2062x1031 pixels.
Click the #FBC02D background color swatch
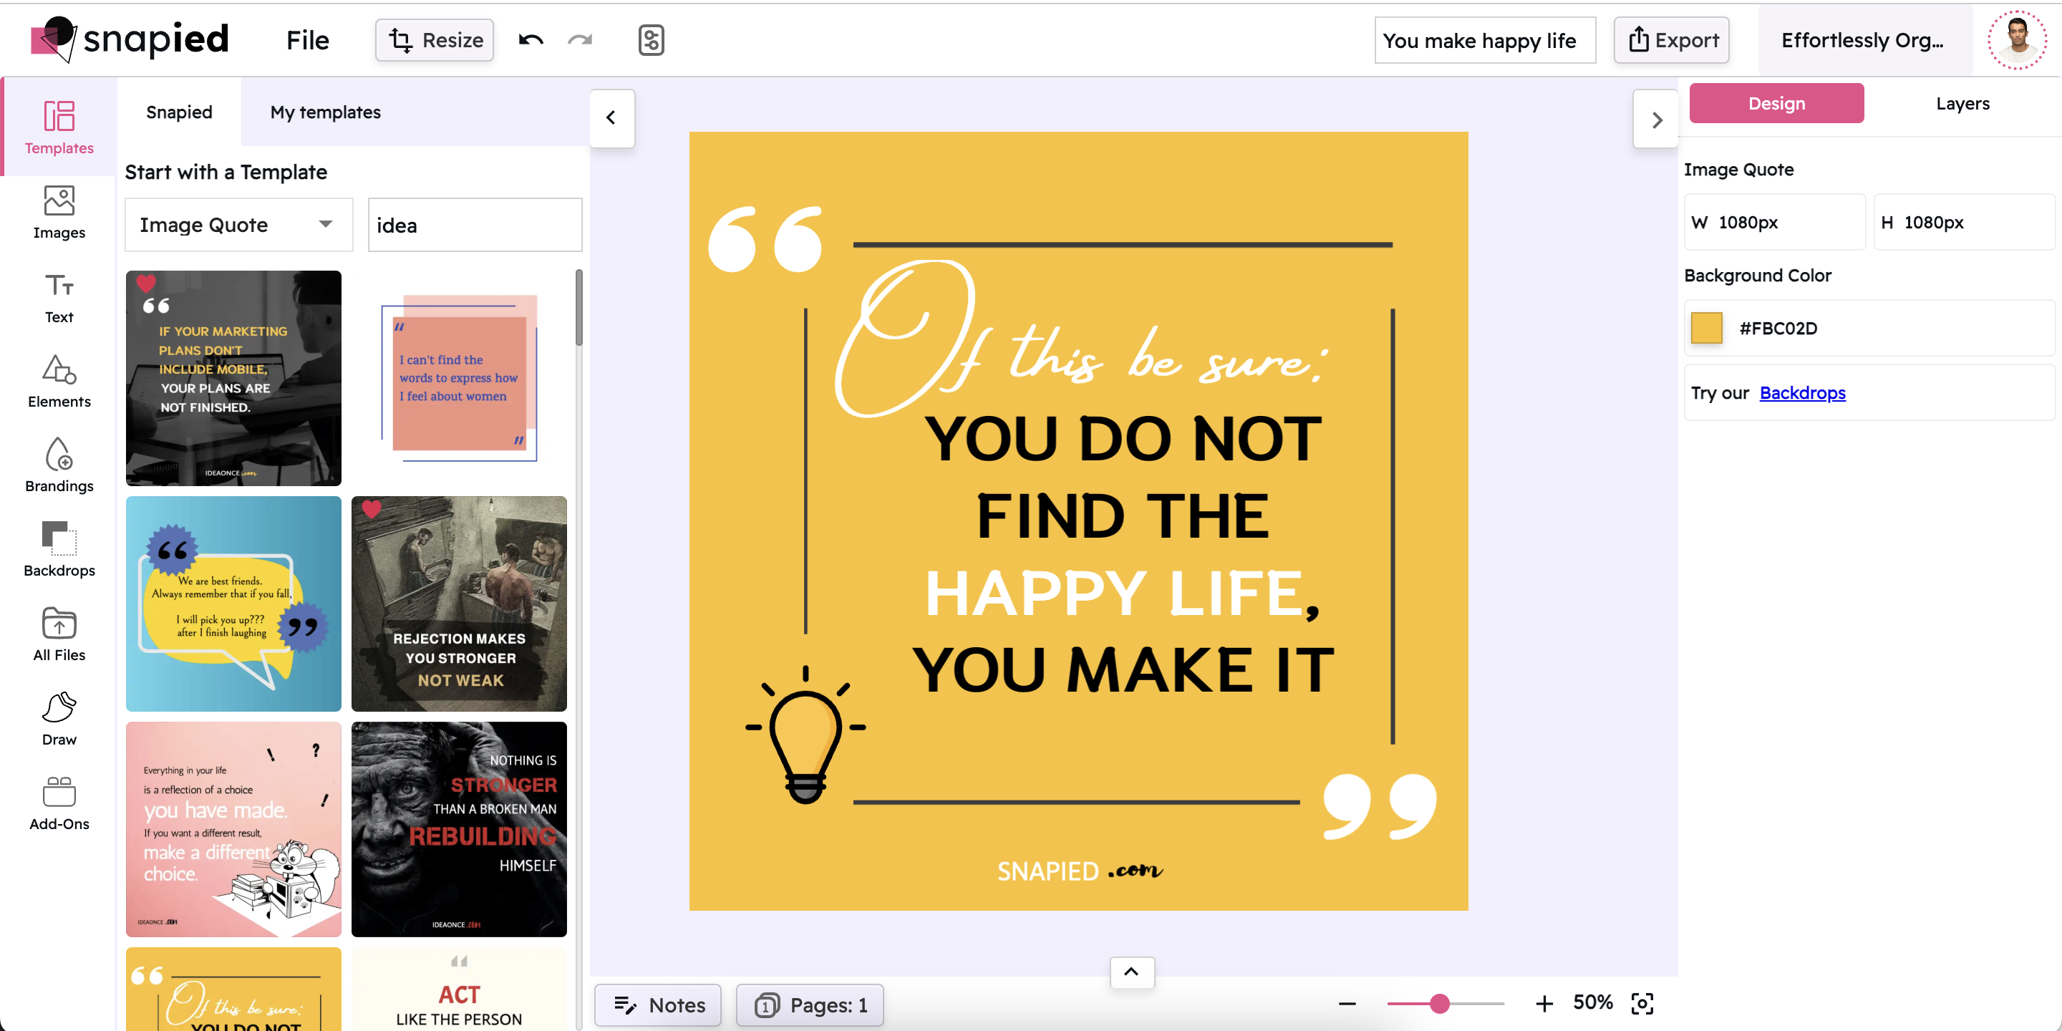pos(1705,328)
